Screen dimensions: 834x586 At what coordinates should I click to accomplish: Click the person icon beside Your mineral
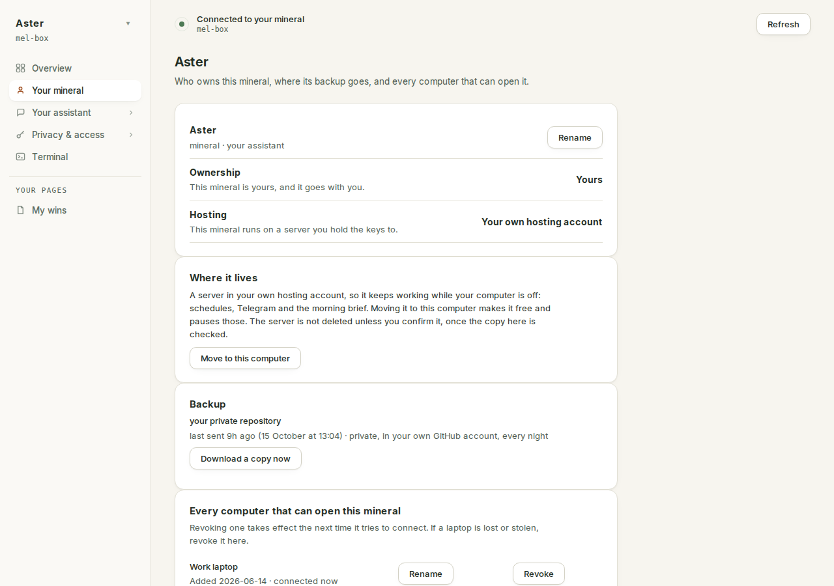click(x=20, y=91)
